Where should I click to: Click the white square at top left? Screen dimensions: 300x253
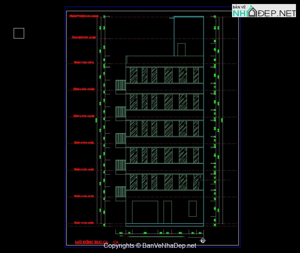19,33
